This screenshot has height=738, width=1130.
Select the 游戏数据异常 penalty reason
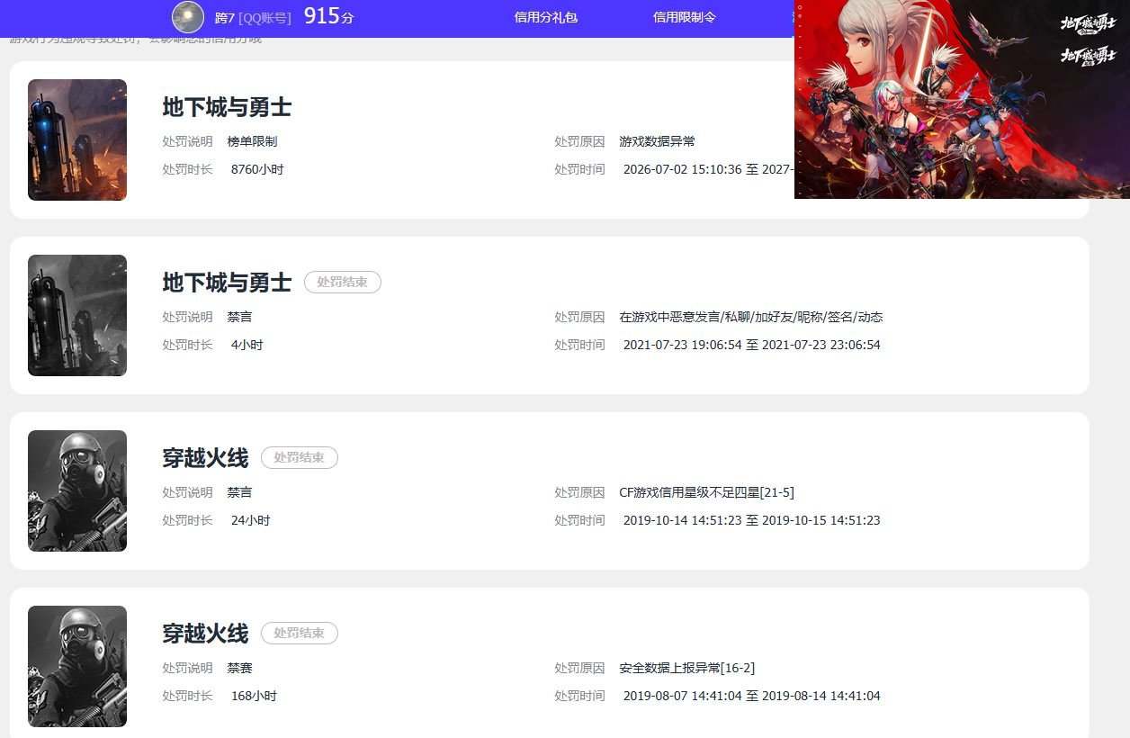point(657,141)
